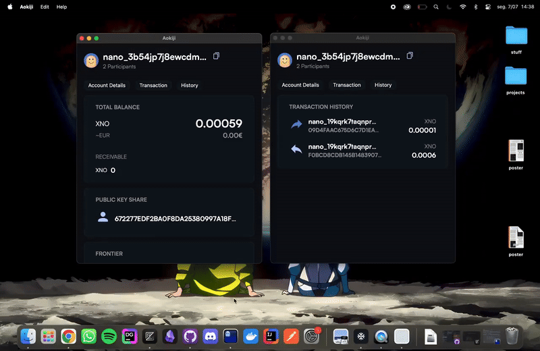Open Discord from the dock
This screenshot has width=540, height=351.
click(x=211, y=336)
